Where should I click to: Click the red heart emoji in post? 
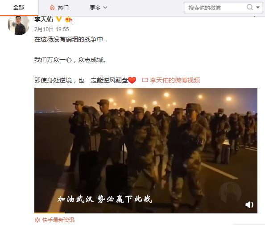(132, 80)
